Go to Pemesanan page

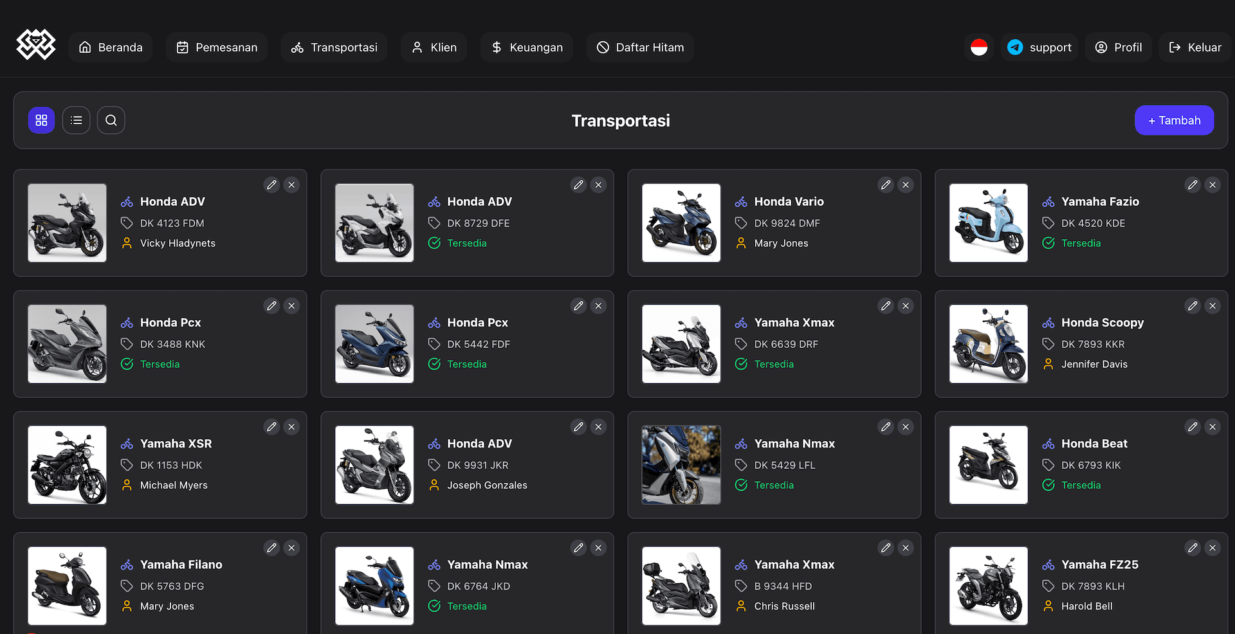[x=217, y=48]
